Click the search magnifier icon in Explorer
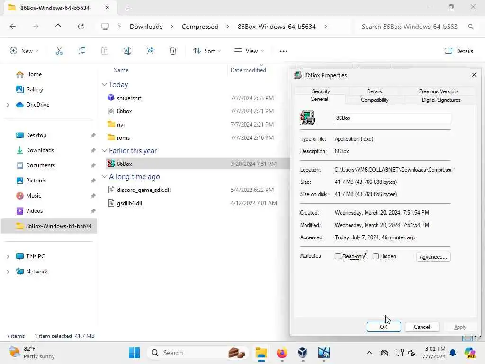 [x=470, y=27]
